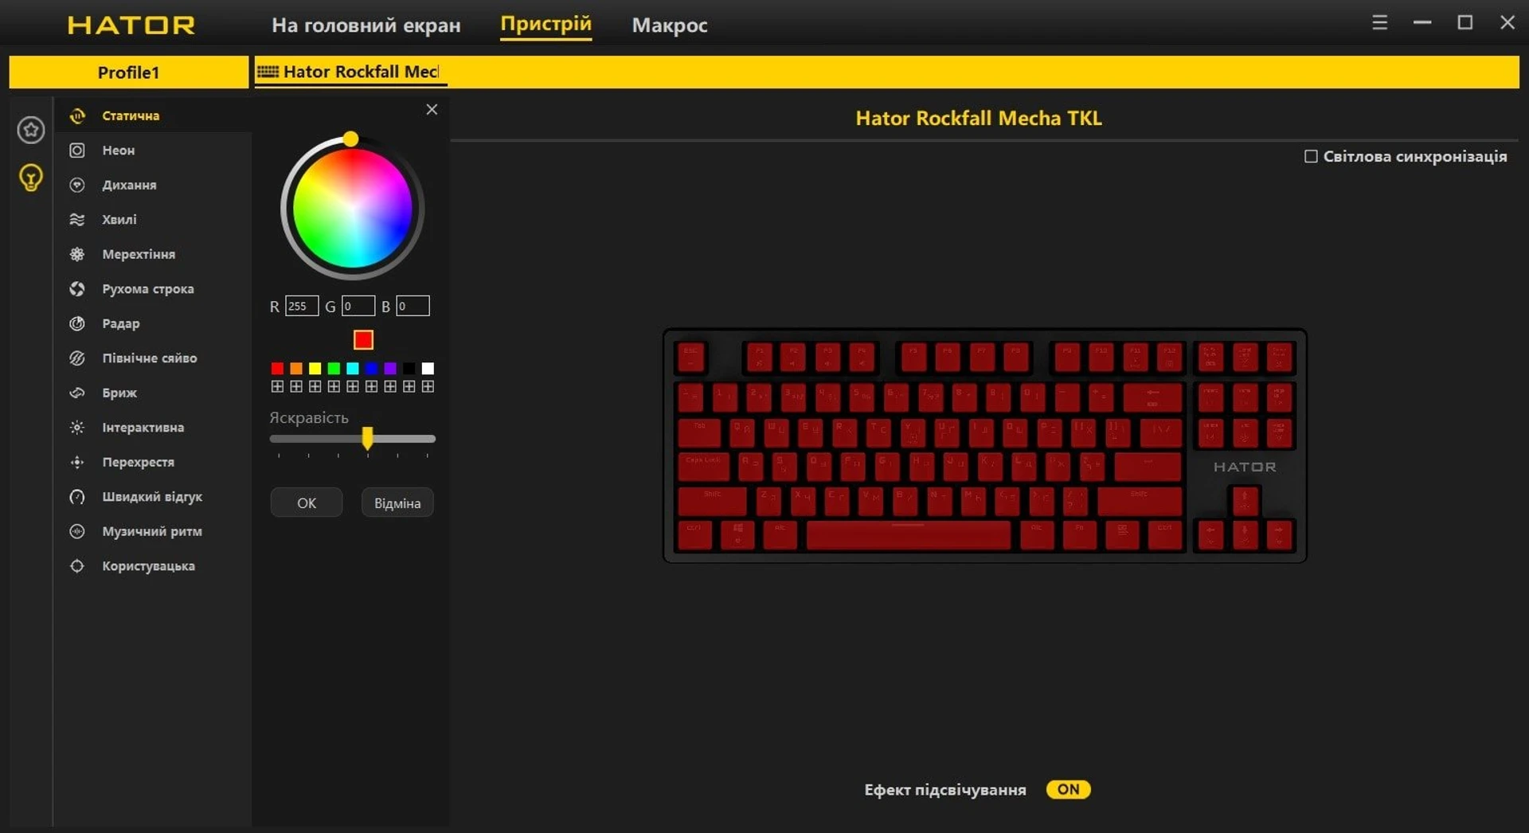The image size is (1529, 833).
Task: Pick the orange preset color swatch
Action: click(296, 368)
